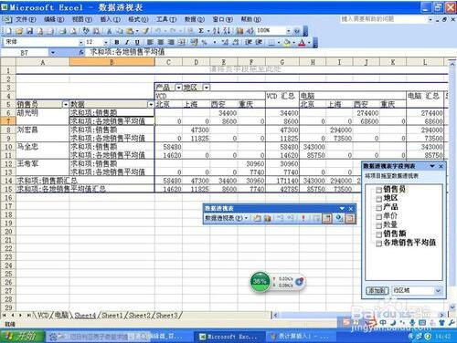Image resolution: width=457 pixels, height=343 pixels.
Task: Click the Refresh Data exclamation icon
Action: pyautogui.click(x=303, y=218)
